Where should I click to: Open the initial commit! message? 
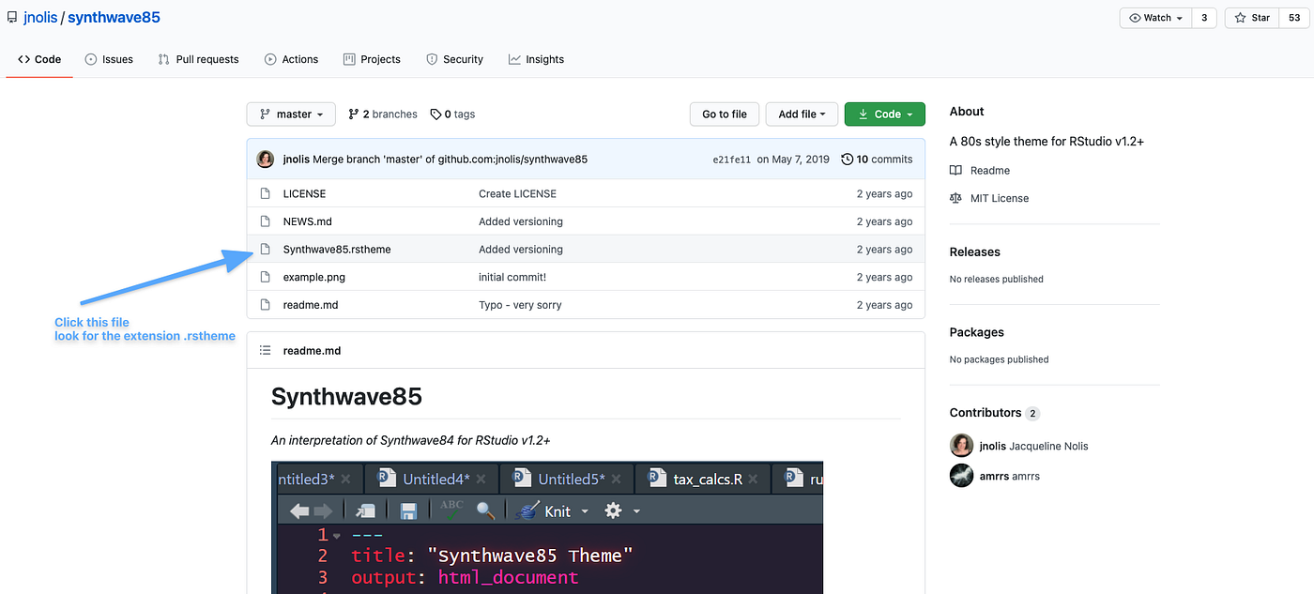coord(512,277)
